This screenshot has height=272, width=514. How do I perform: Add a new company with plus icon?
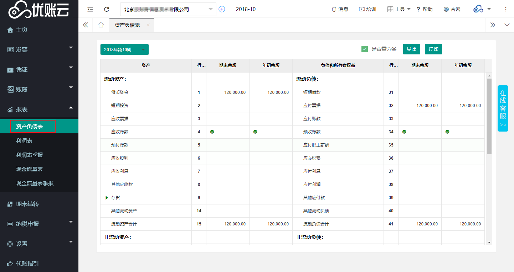coord(222,9)
